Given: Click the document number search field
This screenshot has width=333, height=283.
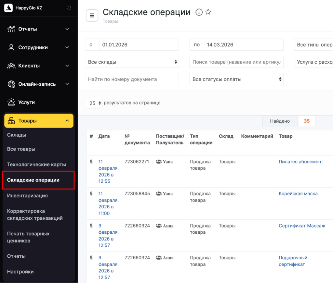Looking at the screenshot, I should pos(132,79).
